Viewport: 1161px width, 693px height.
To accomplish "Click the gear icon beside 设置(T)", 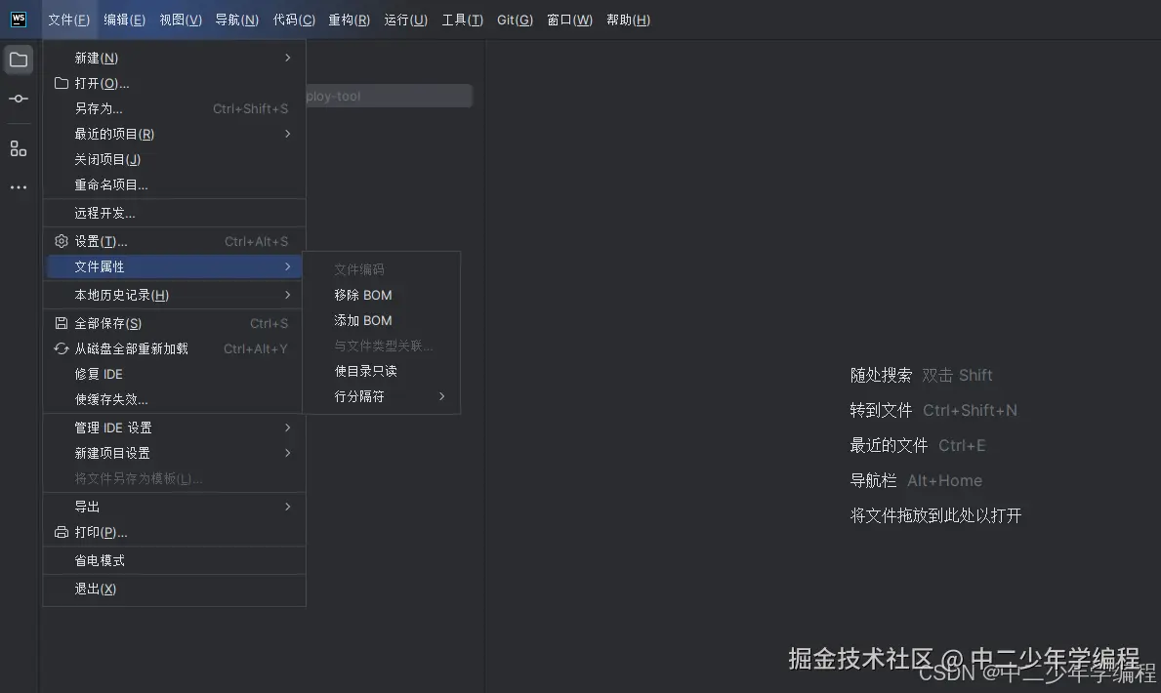I will click(60, 240).
